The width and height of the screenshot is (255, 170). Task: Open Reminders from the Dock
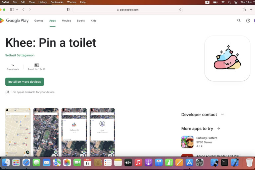pos(108,162)
